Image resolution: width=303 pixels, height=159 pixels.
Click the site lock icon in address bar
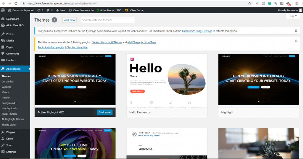23,4
